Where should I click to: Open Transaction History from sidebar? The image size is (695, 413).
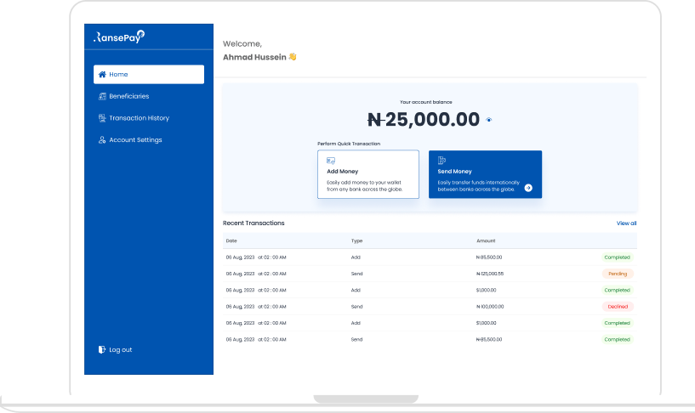tap(139, 118)
